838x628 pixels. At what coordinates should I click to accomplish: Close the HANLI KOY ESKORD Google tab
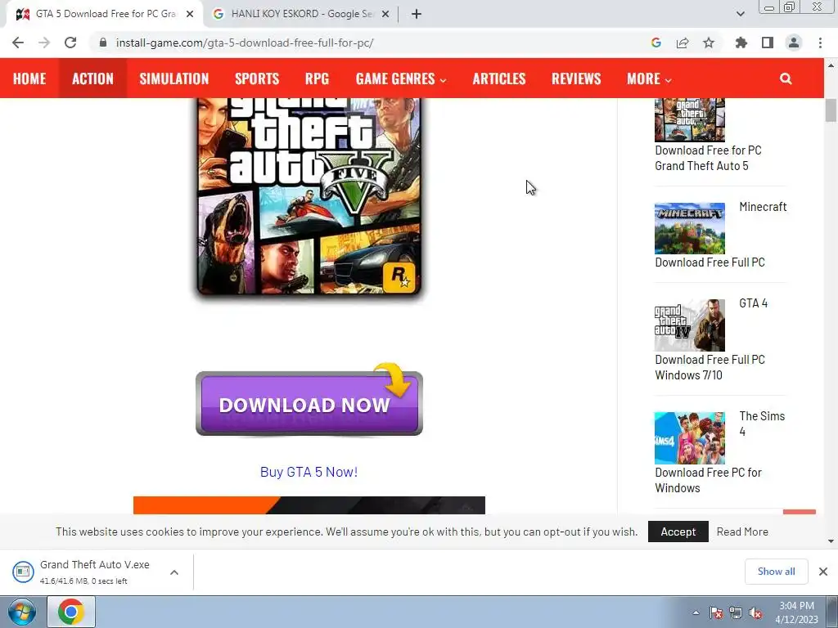tap(385, 15)
